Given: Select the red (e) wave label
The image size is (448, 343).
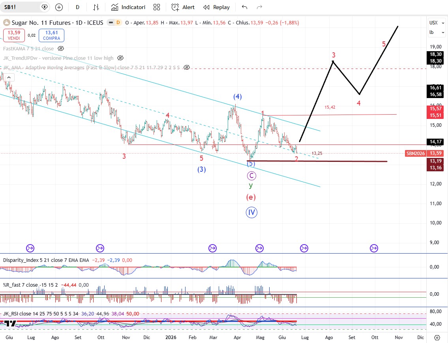Looking at the screenshot, I should pos(251,197).
